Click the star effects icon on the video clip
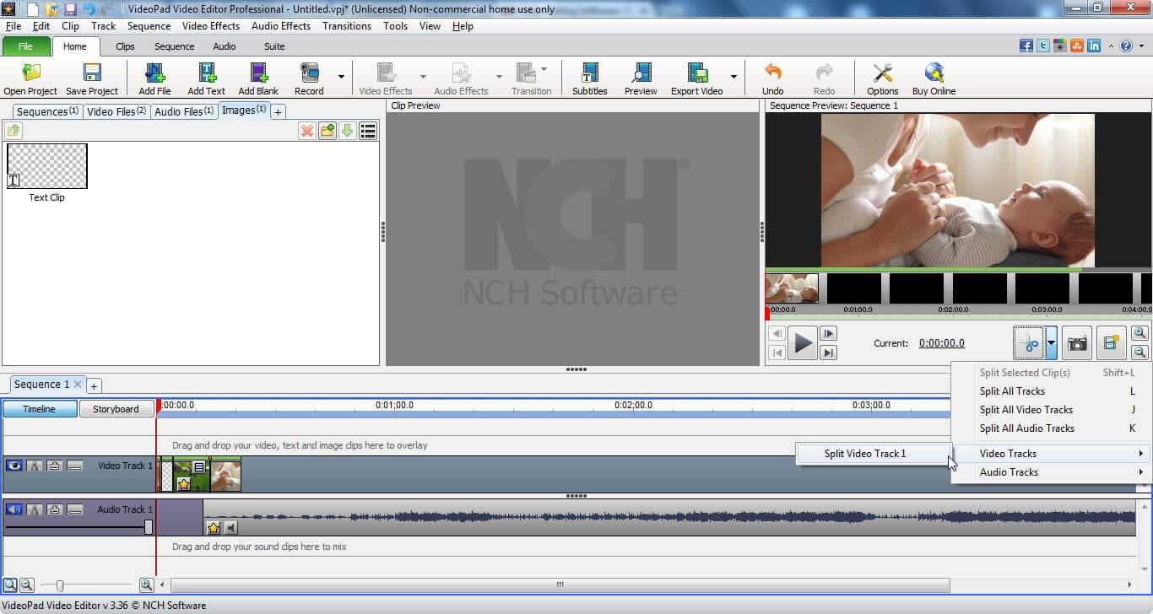The height and width of the screenshot is (614, 1153). [x=184, y=484]
